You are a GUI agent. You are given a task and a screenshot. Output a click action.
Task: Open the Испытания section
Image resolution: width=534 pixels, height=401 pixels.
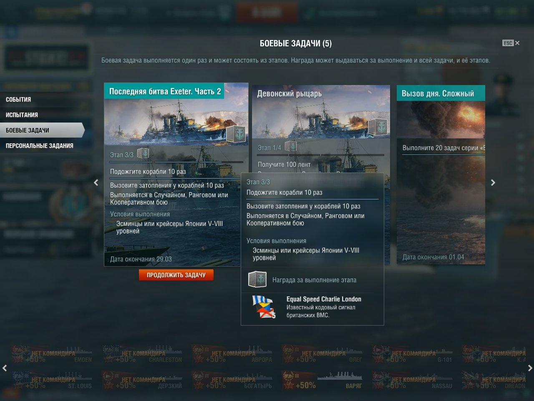(x=22, y=115)
